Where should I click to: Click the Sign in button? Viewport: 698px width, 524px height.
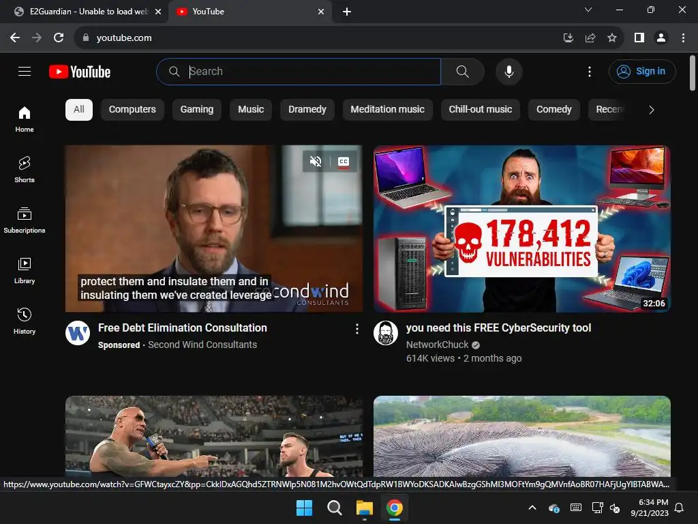pos(642,71)
